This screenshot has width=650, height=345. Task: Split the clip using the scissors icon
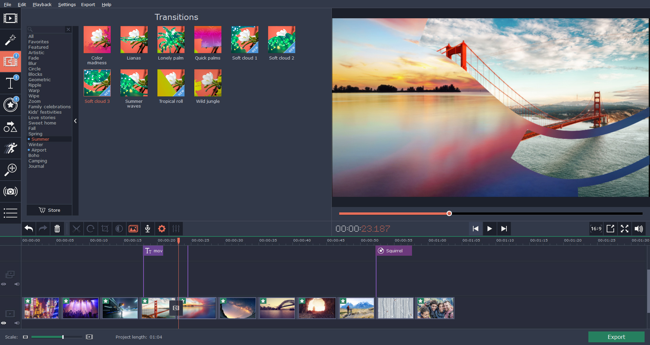click(x=77, y=229)
